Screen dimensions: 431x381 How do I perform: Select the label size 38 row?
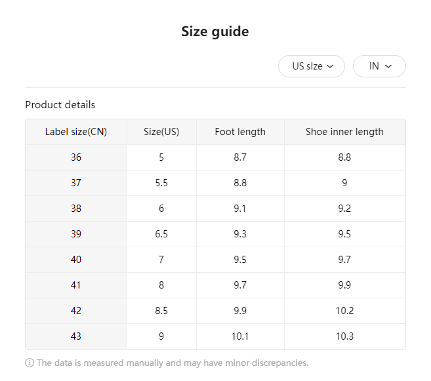pyautogui.click(x=76, y=209)
